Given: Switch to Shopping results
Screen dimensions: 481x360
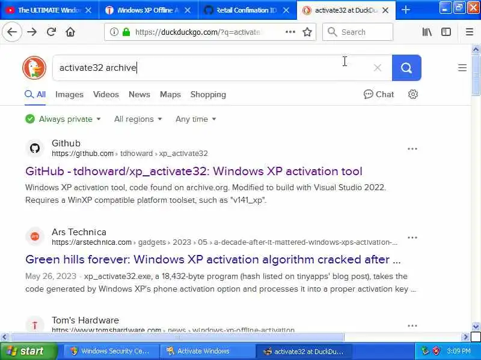Looking at the screenshot, I should pos(208,94).
